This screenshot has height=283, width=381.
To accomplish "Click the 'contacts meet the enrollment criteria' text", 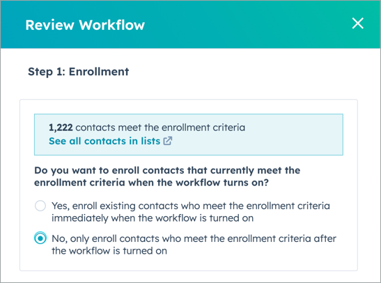I will click(160, 128).
